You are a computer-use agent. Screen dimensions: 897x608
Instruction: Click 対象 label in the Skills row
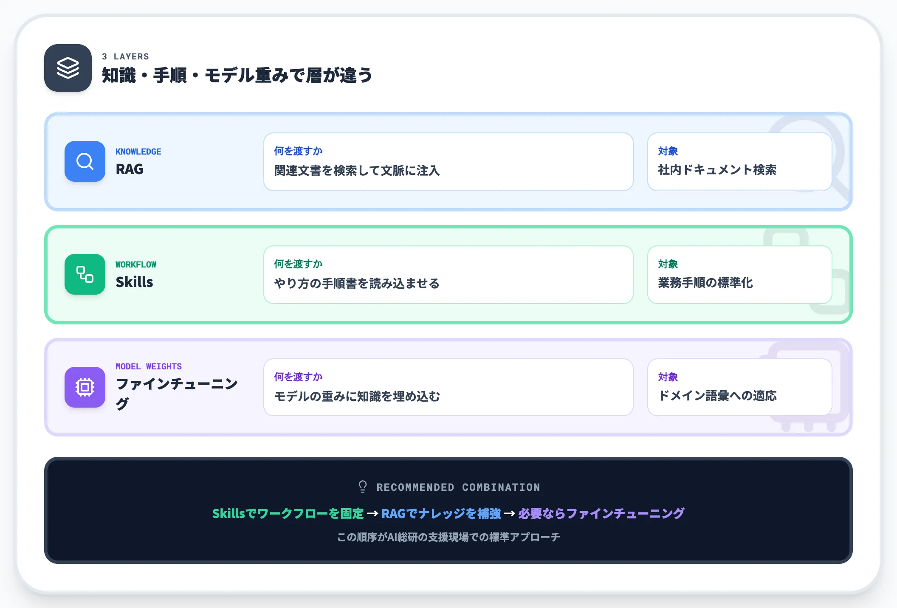668,264
